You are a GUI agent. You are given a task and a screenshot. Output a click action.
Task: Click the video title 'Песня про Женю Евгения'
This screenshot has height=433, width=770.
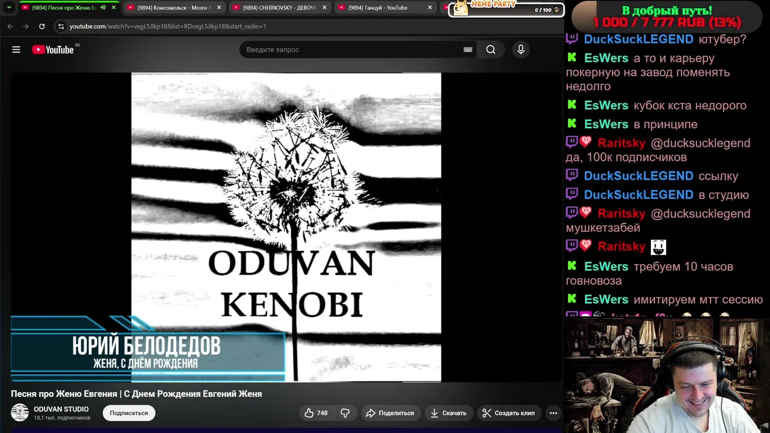pos(137,394)
